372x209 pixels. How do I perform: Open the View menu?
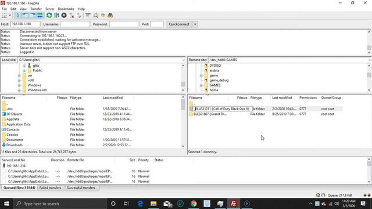coord(23,9)
